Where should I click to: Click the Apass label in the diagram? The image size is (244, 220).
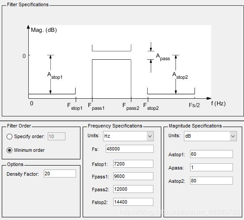[x=163, y=57]
